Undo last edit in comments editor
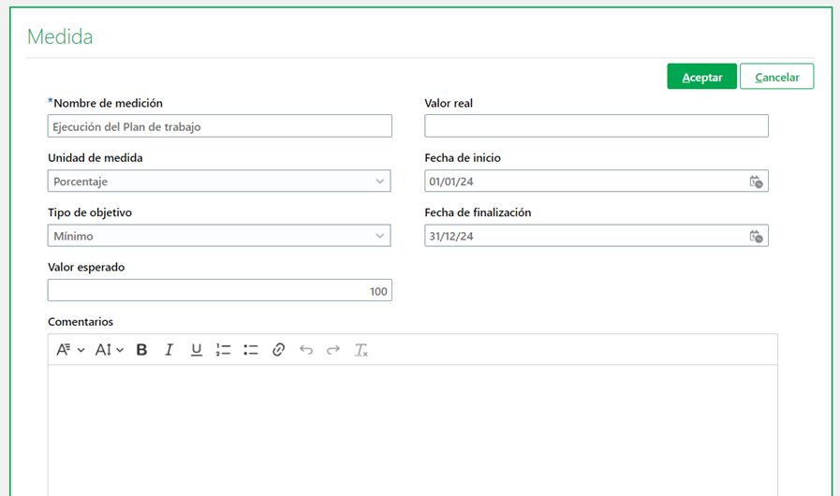Image resolution: width=840 pixels, height=496 pixels. (x=306, y=350)
